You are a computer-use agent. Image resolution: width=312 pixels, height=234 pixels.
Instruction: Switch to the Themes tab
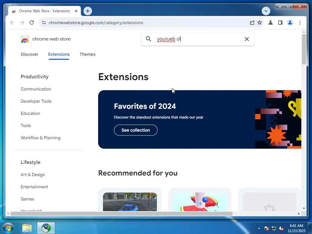coord(87,54)
